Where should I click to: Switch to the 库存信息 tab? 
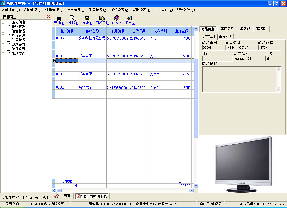(227, 29)
